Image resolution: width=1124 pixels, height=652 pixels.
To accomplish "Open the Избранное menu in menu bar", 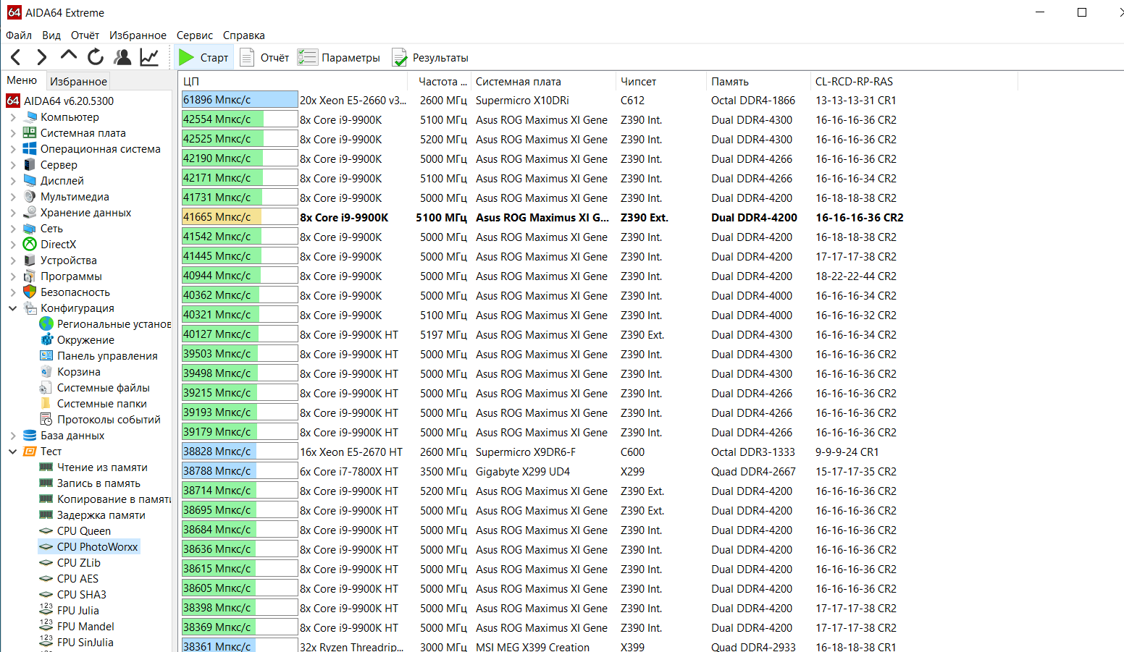I will 138,35.
